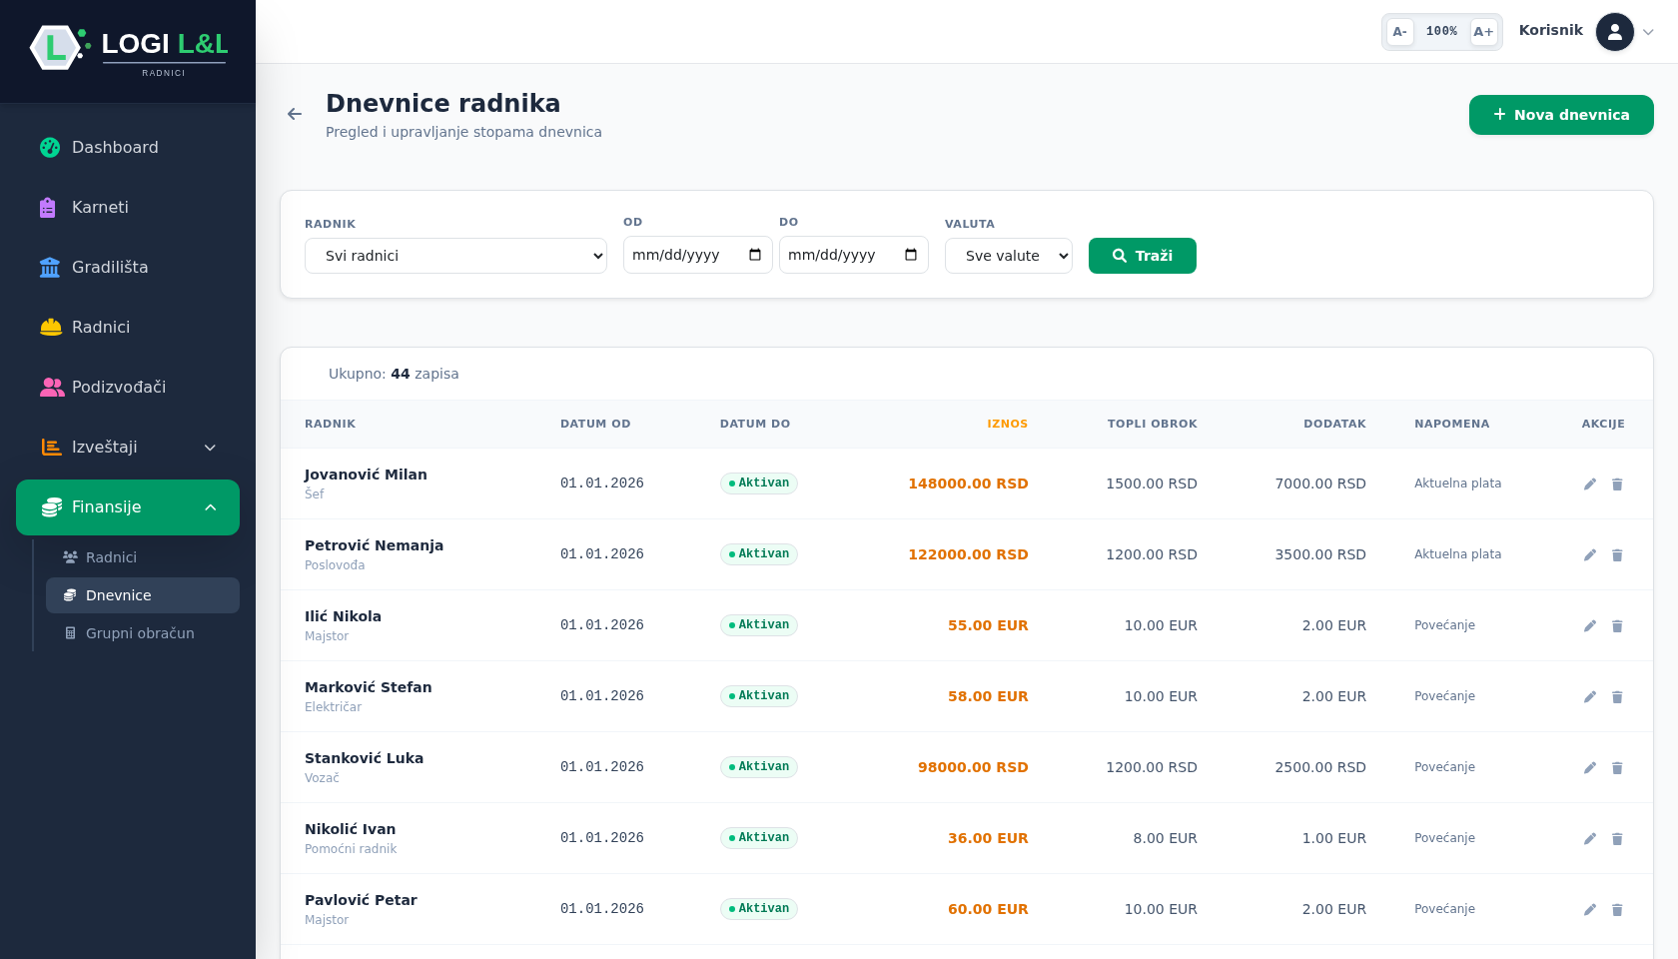
Task: Click the pencil icon for Ilić Nikola
Action: [1590, 626]
